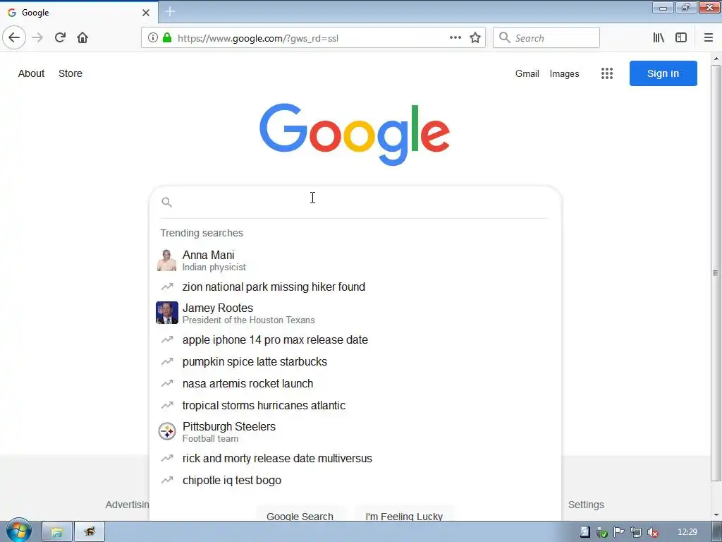Open page actions three-dot menu

[455, 38]
